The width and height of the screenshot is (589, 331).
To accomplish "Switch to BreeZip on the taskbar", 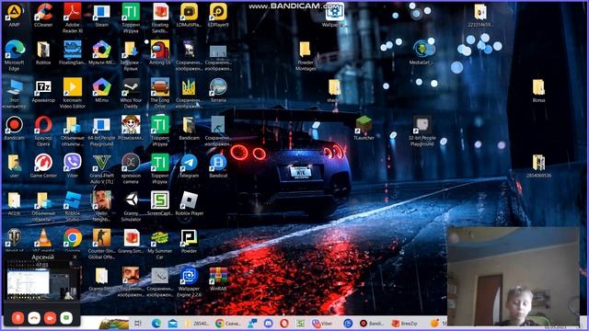I will pyautogui.click(x=405, y=323).
